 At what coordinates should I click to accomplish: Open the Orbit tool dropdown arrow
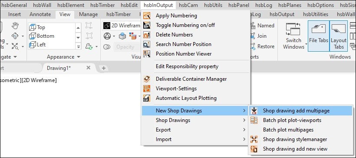23,36
